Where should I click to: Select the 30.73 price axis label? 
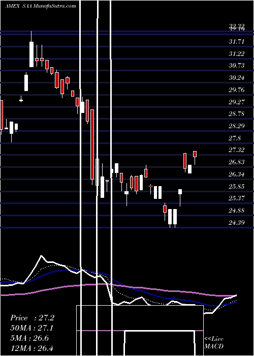pyautogui.click(x=237, y=66)
